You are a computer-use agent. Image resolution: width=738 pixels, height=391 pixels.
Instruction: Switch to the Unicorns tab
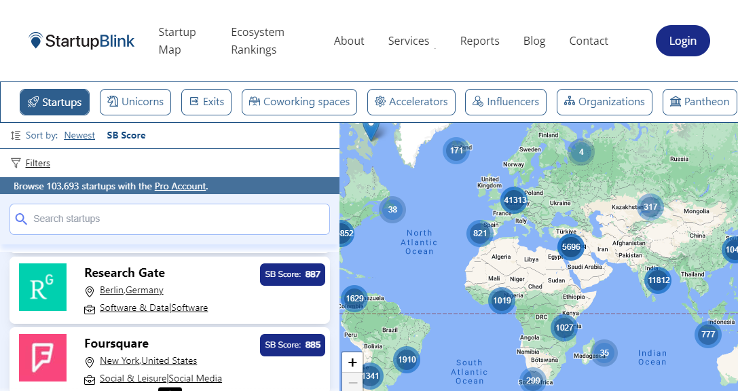135,103
